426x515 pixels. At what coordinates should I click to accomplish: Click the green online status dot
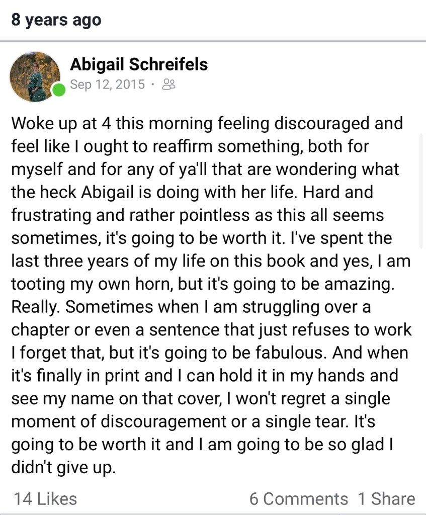59,91
